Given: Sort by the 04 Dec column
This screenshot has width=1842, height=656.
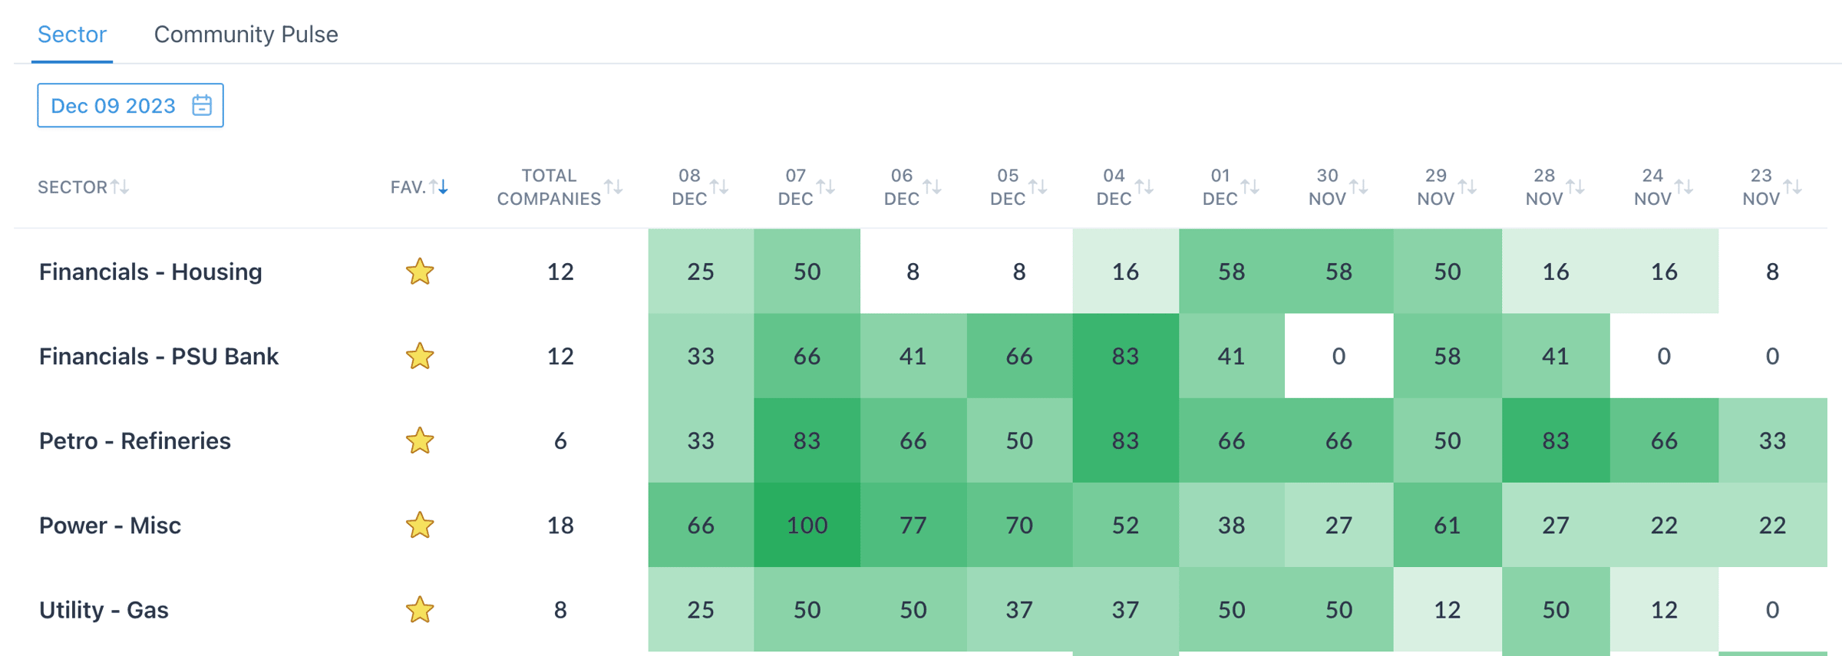Looking at the screenshot, I should [x=1144, y=186].
